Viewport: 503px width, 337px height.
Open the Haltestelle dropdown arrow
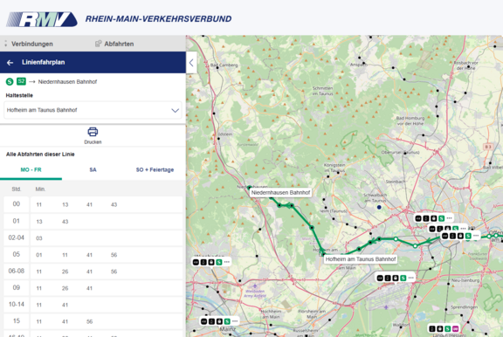coord(175,110)
